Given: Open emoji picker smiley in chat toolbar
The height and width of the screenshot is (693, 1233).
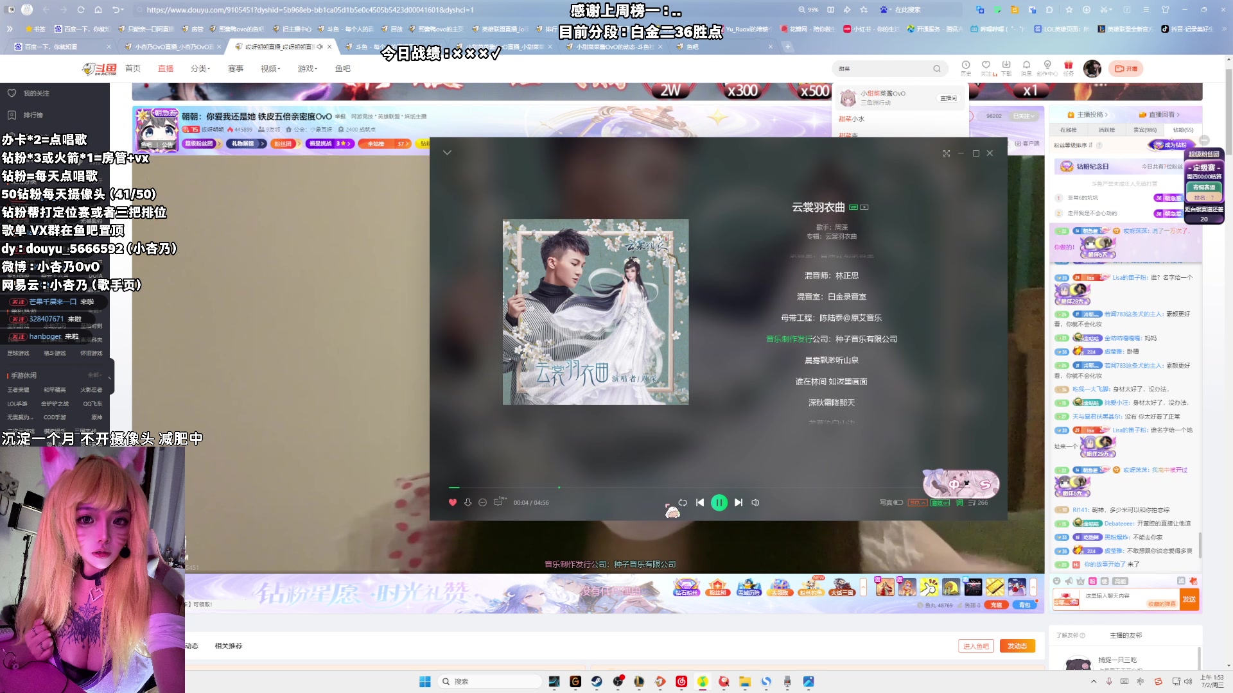Looking at the screenshot, I should coord(1056,581).
